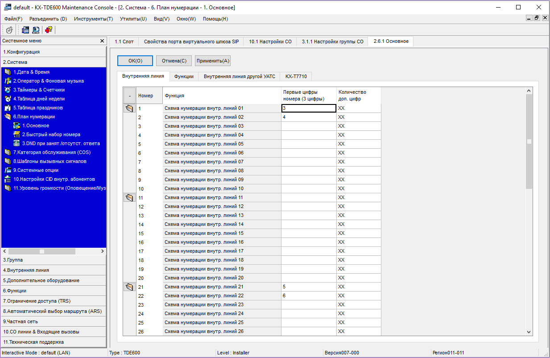Click the sidebar horizontal scrollbar thumb
This screenshot has width=550, height=358.
point(42,251)
